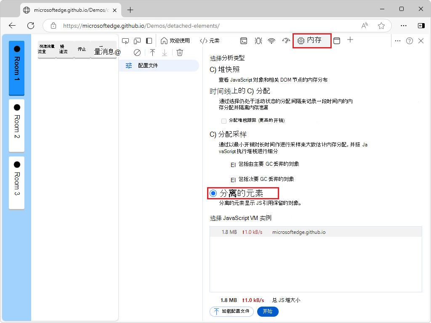Toggle the DevTools activity bar panel icon
The width and height of the screenshot is (431, 323).
pos(149,41)
